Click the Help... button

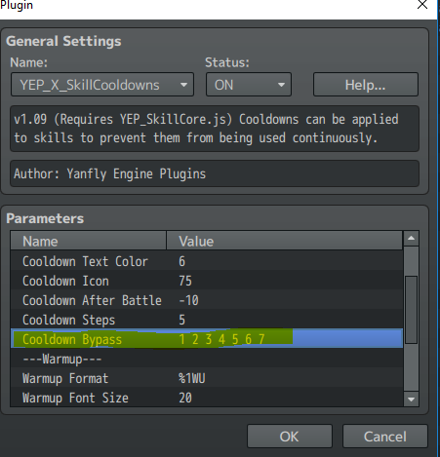point(366,85)
